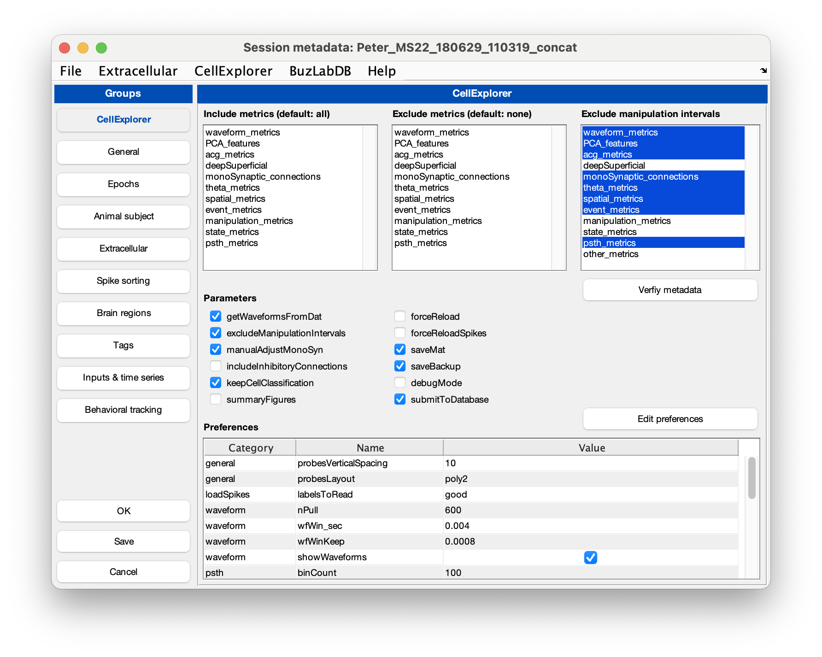
Task: Tick the summaryFigures checkbox
Action: [216, 399]
